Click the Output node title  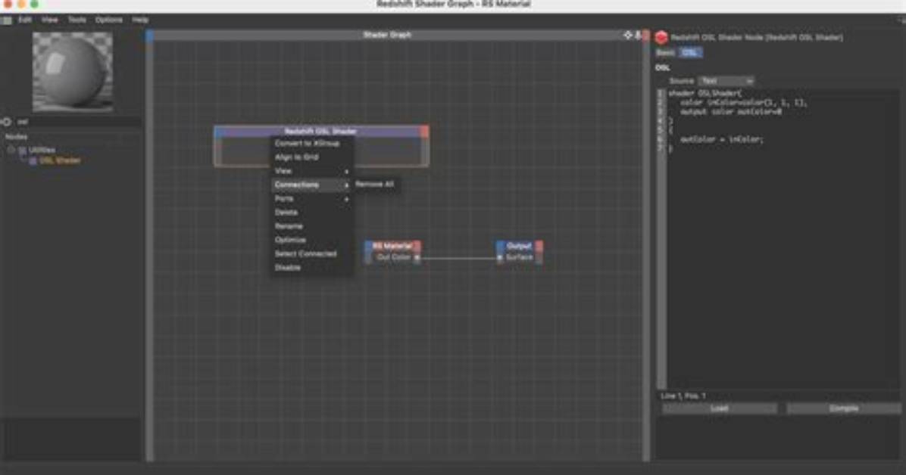[x=519, y=247]
